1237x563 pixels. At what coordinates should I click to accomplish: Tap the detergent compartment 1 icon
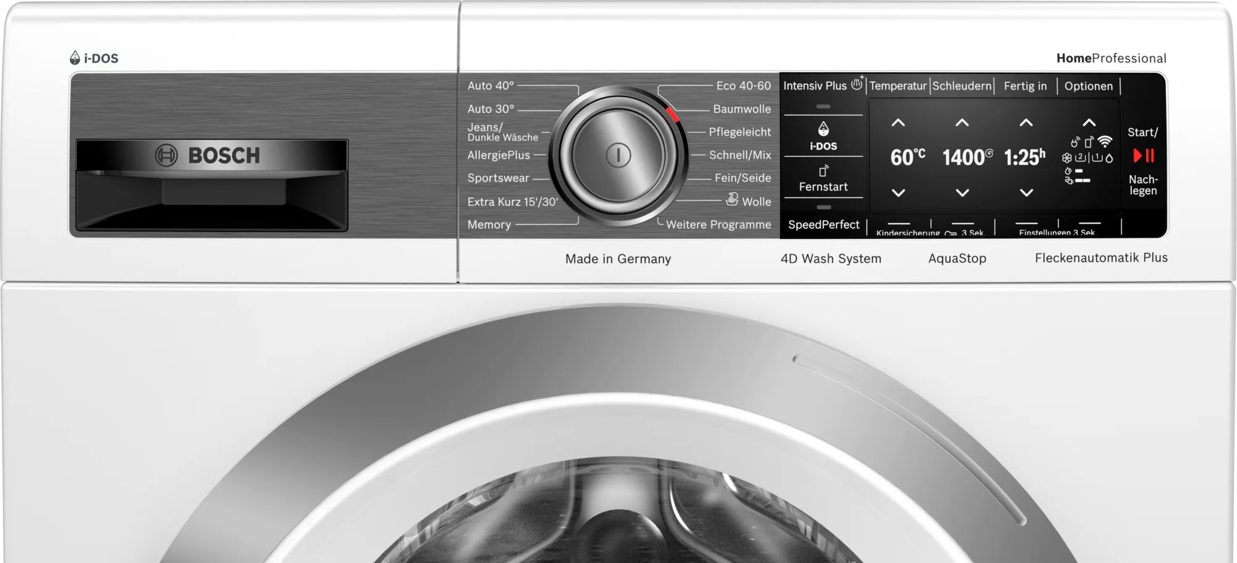point(1097,158)
